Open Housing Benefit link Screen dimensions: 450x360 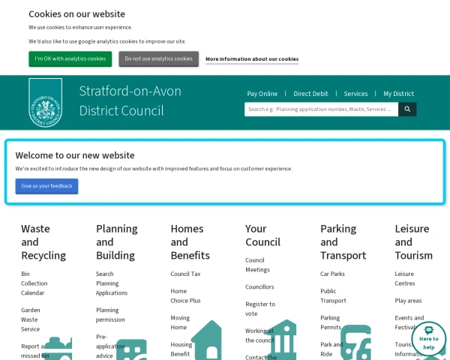(181, 349)
